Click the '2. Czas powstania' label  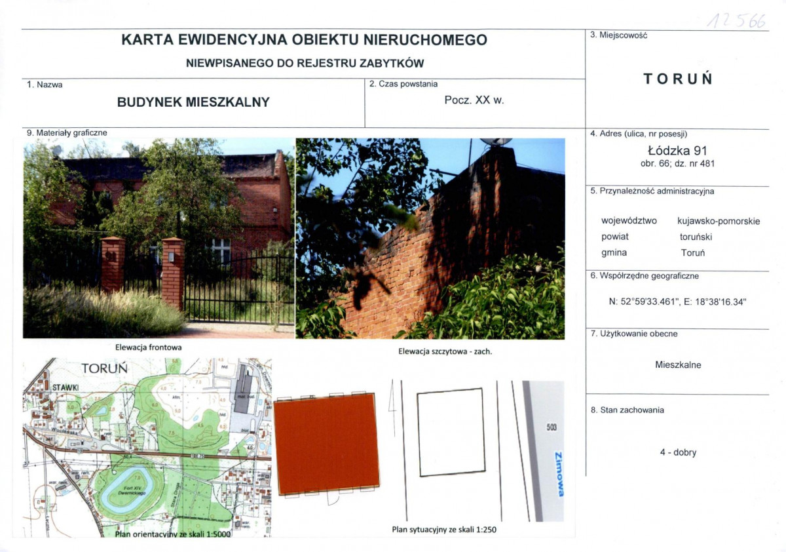(403, 84)
